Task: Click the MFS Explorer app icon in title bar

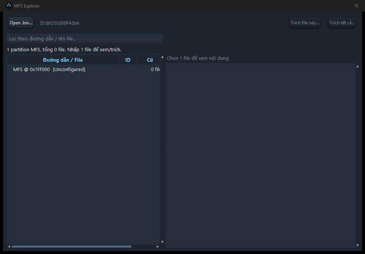Action: pos(9,6)
